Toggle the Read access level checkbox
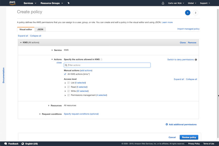The image size is (219, 146). click(x=68, y=87)
